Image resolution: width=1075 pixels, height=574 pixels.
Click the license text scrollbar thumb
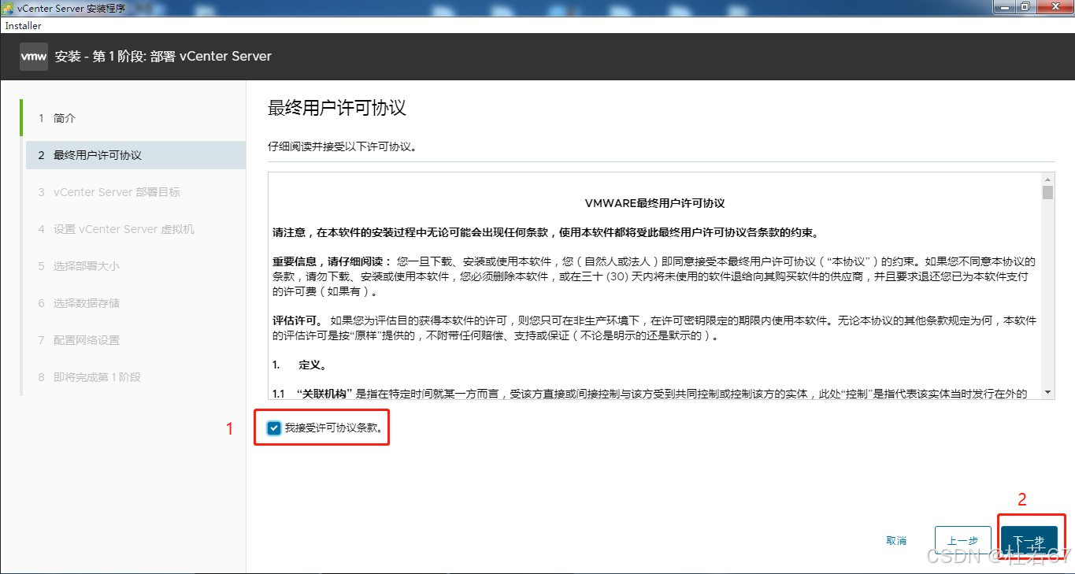tap(1047, 193)
